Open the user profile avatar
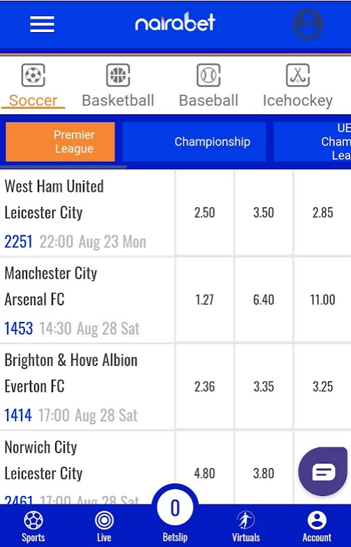Image resolution: width=351 pixels, height=547 pixels. coord(308,24)
